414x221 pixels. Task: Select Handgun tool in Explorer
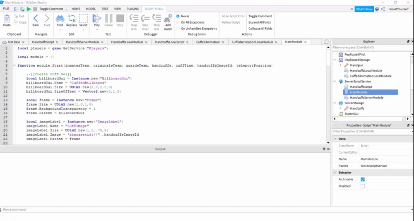[x=356, y=65]
